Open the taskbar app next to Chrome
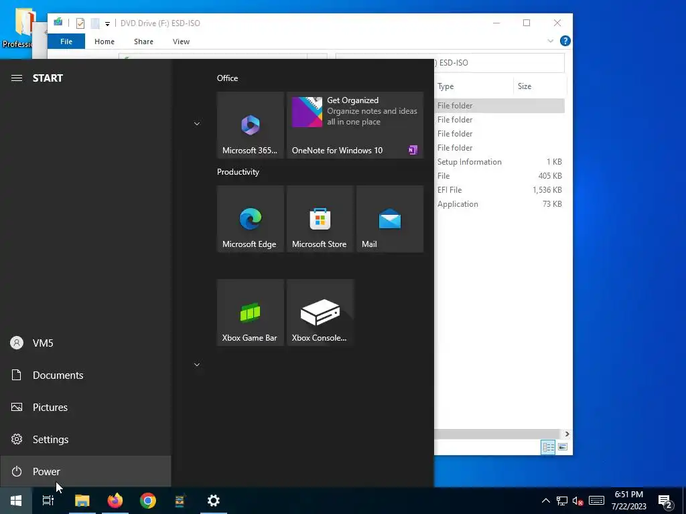Viewport: 686px width, 514px height. pos(180,501)
